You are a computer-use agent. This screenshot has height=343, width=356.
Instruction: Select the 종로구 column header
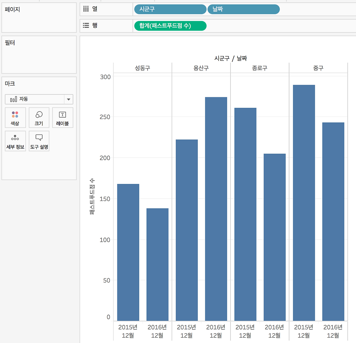260,68
